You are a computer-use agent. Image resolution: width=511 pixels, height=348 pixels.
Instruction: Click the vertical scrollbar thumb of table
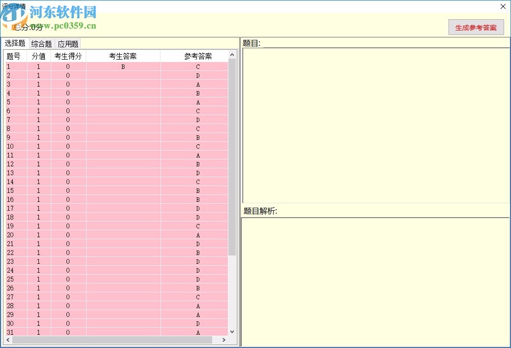click(232, 157)
